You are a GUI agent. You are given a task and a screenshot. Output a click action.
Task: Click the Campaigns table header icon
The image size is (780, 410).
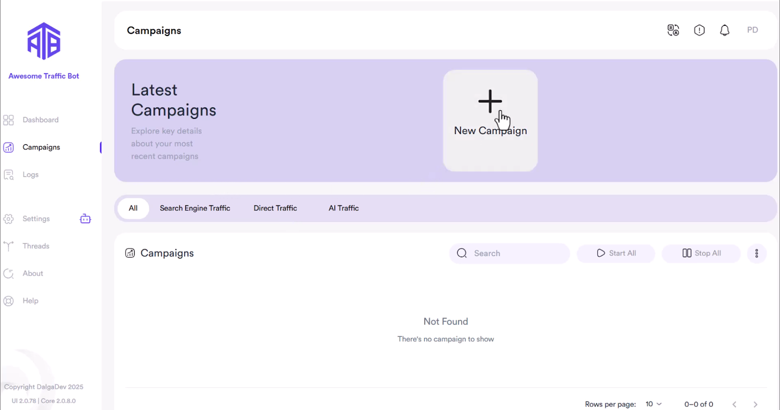point(130,253)
